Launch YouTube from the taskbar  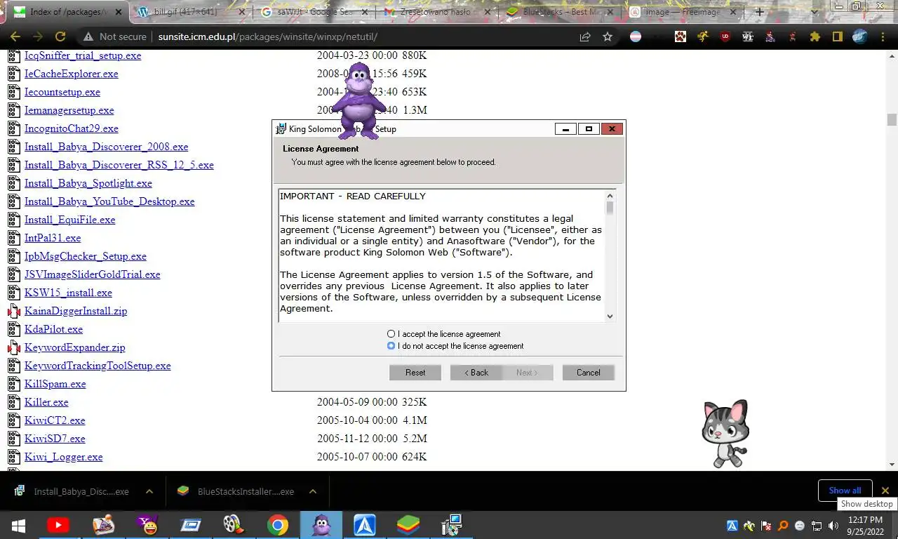point(58,525)
